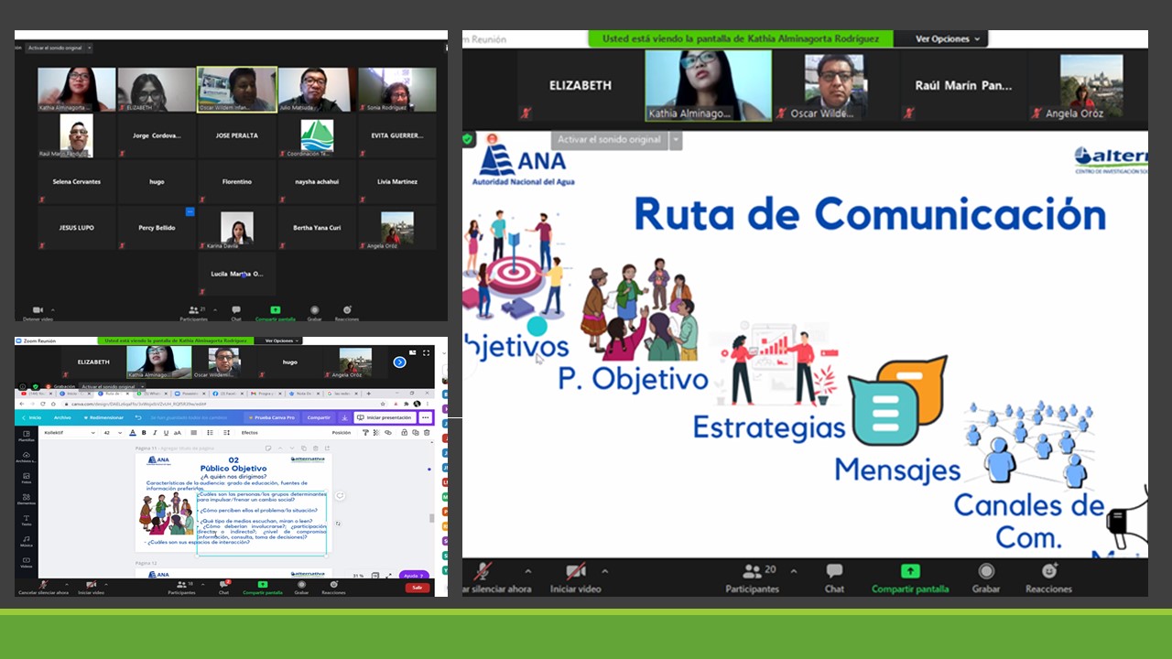The width and height of the screenshot is (1172, 659).
Task: Click the green shield security icon
Action: click(469, 139)
